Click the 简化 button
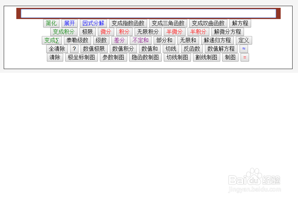This screenshot has height=200, width=298. [51, 23]
